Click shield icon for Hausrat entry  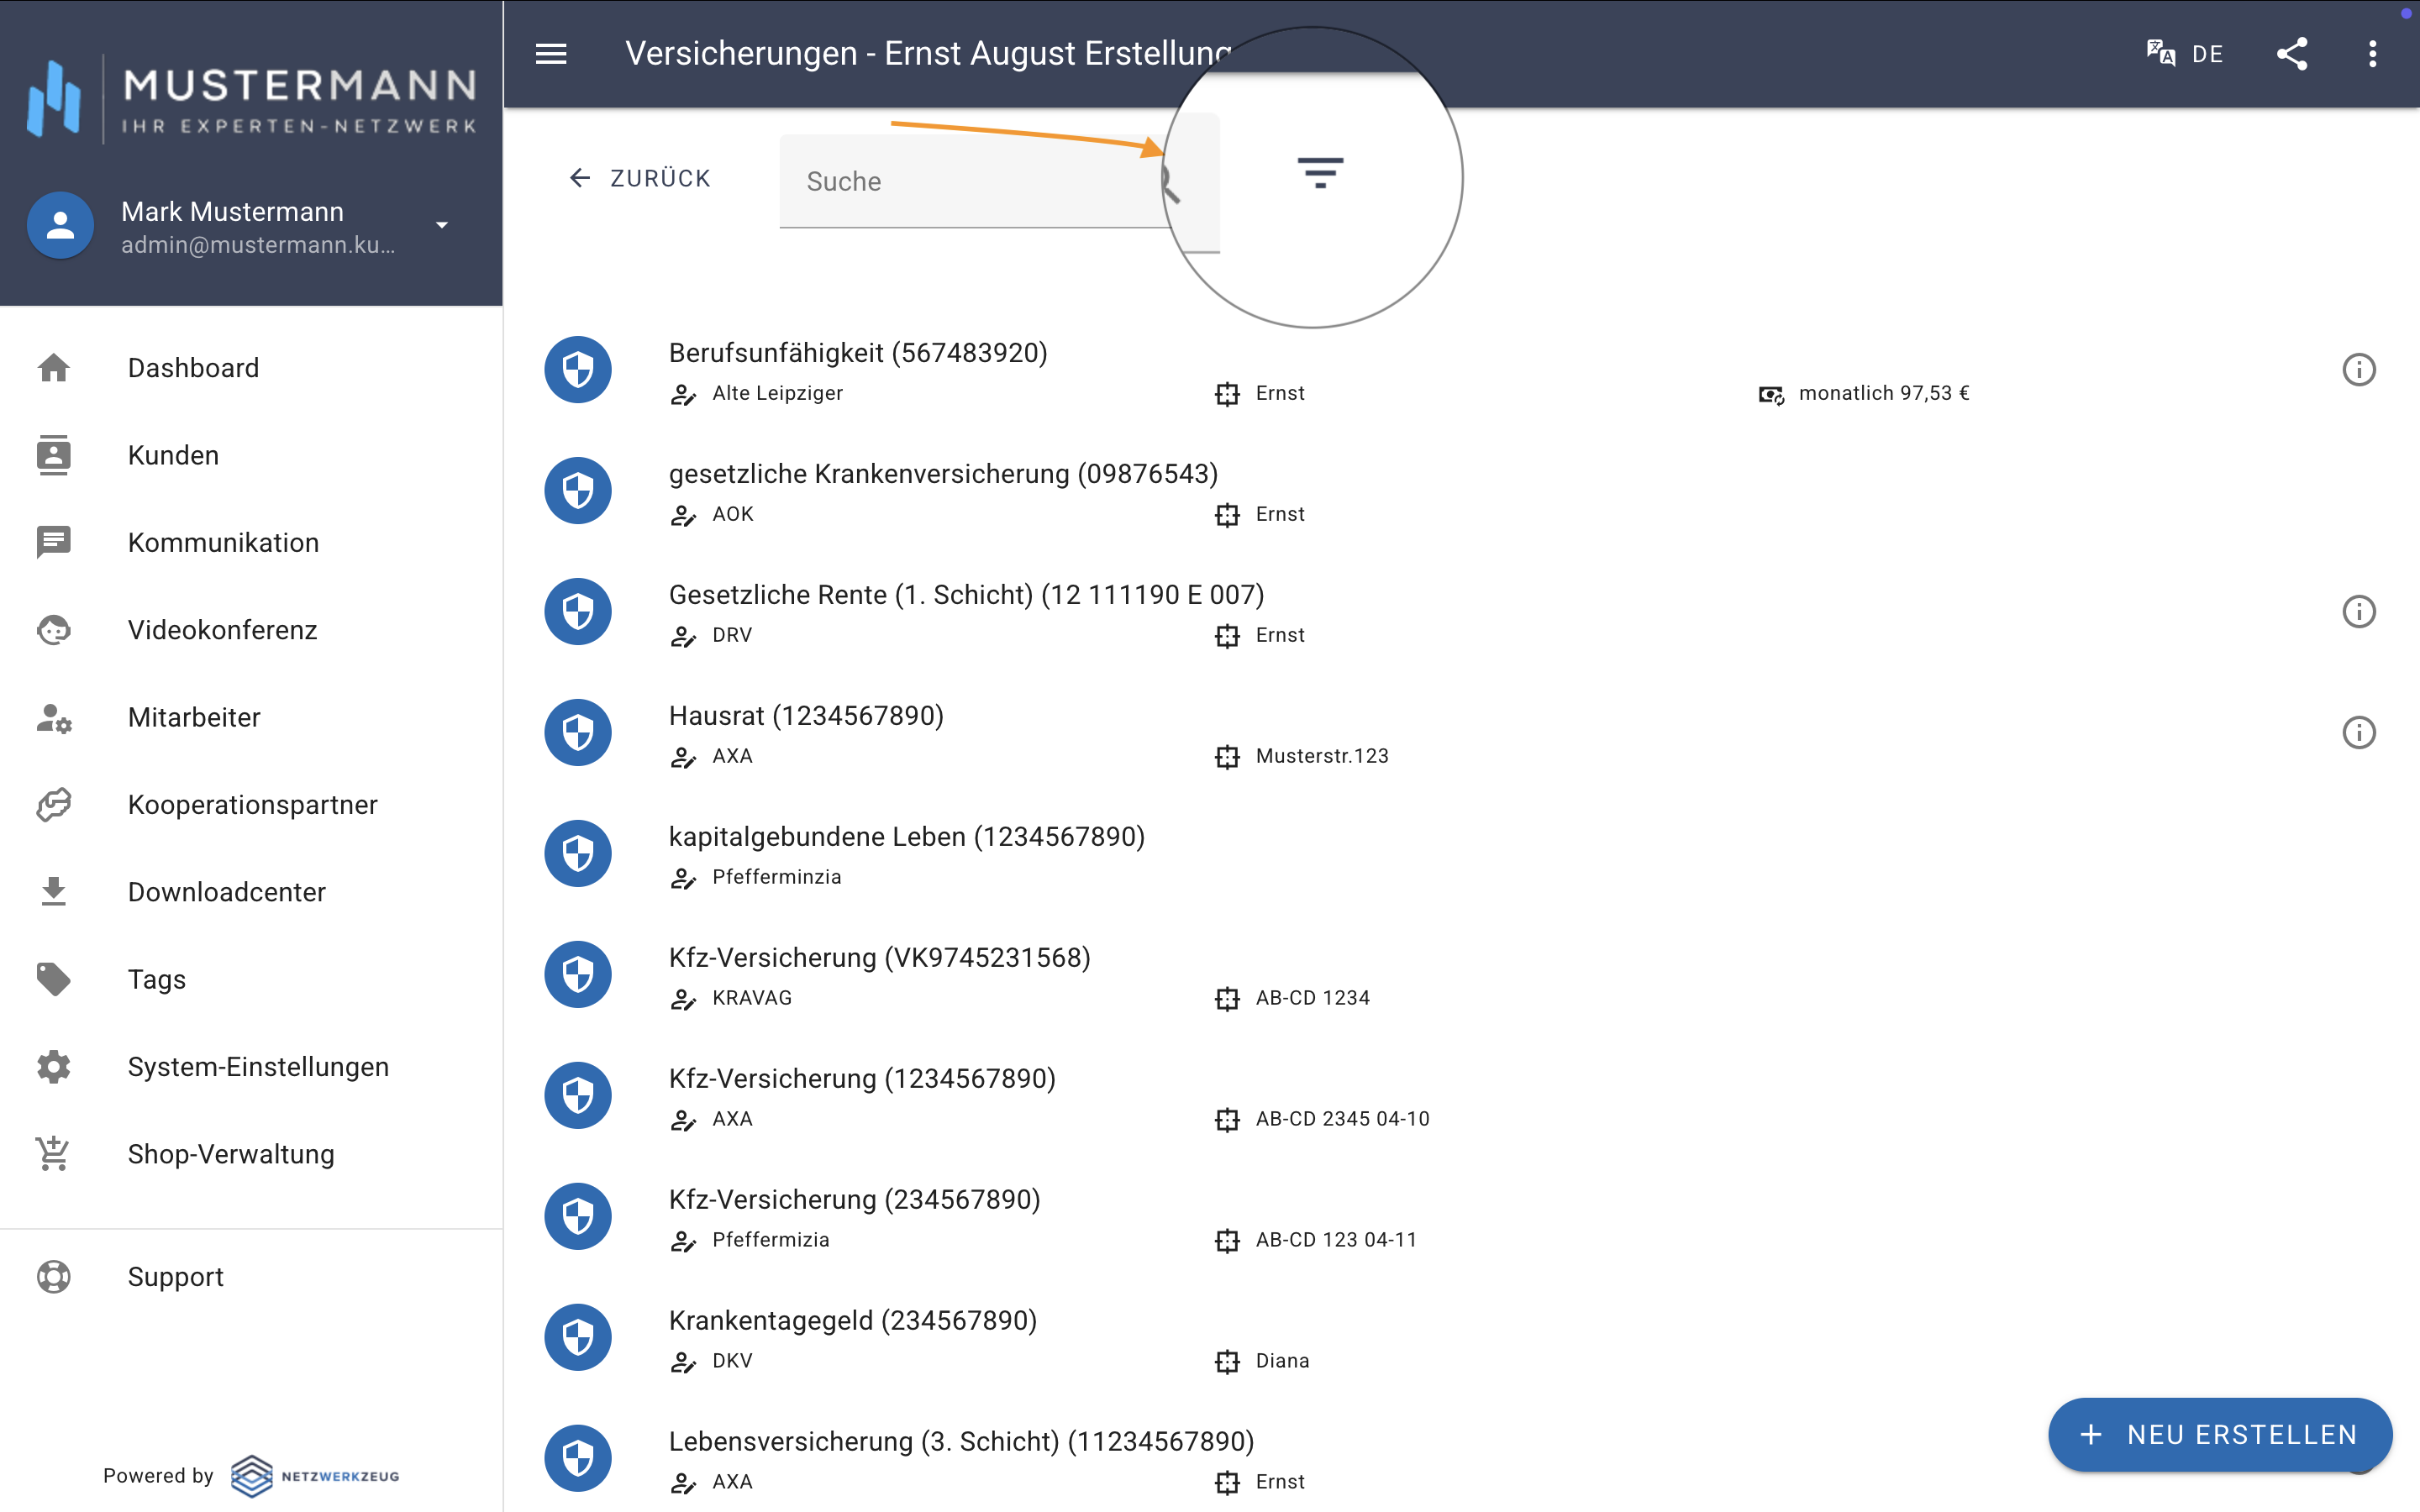click(578, 733)
